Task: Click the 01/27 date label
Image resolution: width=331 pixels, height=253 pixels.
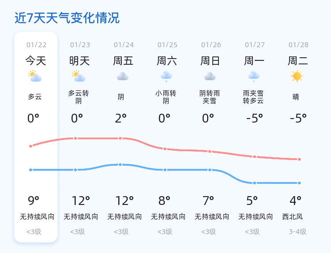Action: (255, 45)
